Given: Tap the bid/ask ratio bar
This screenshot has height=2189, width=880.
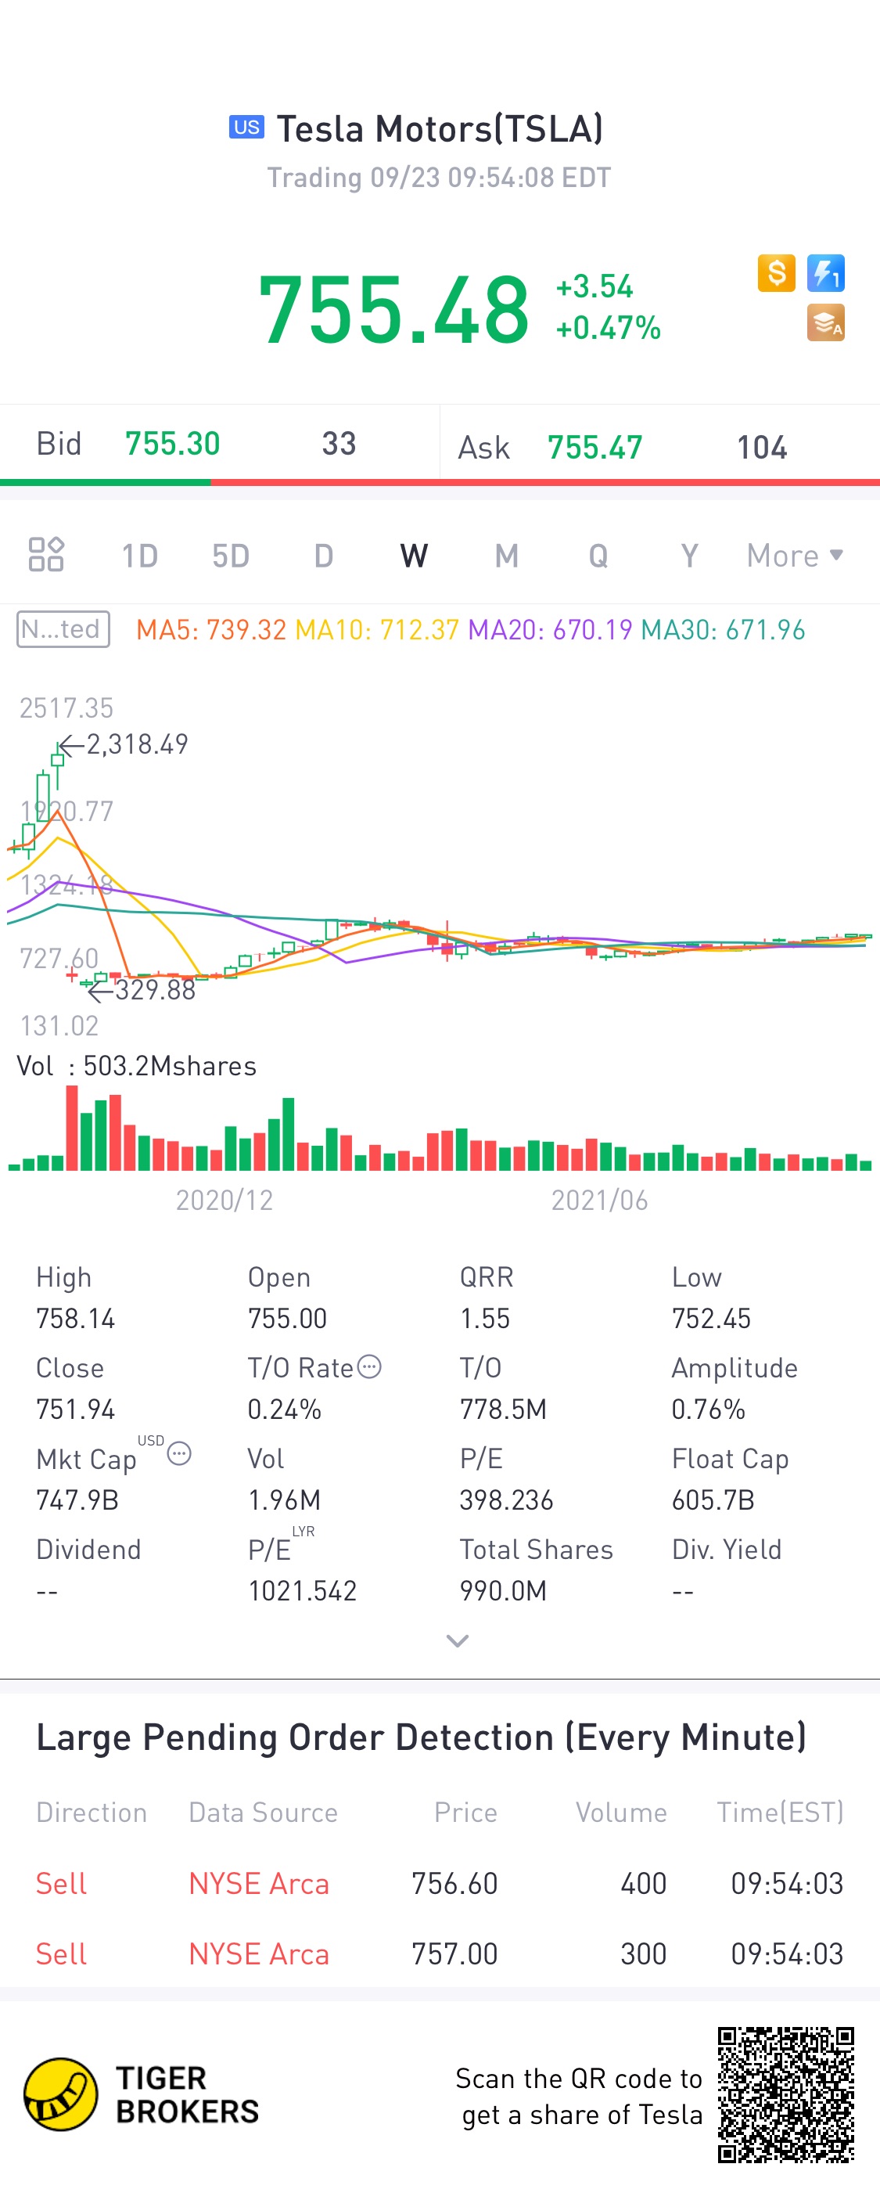Looking at the screenshot, I should (440, 482).
